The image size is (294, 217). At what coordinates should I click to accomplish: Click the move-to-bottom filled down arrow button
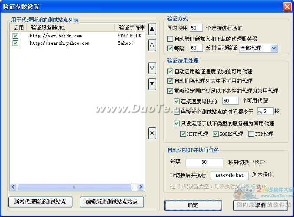pyautogui.click(x=152, y=83)
